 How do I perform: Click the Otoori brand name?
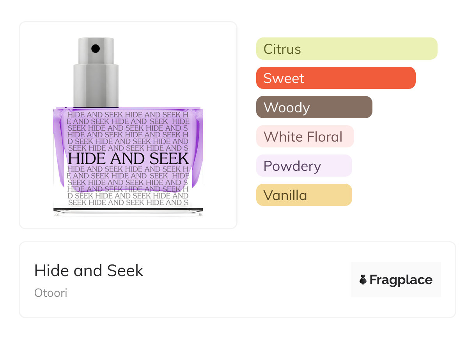[51, 293]
